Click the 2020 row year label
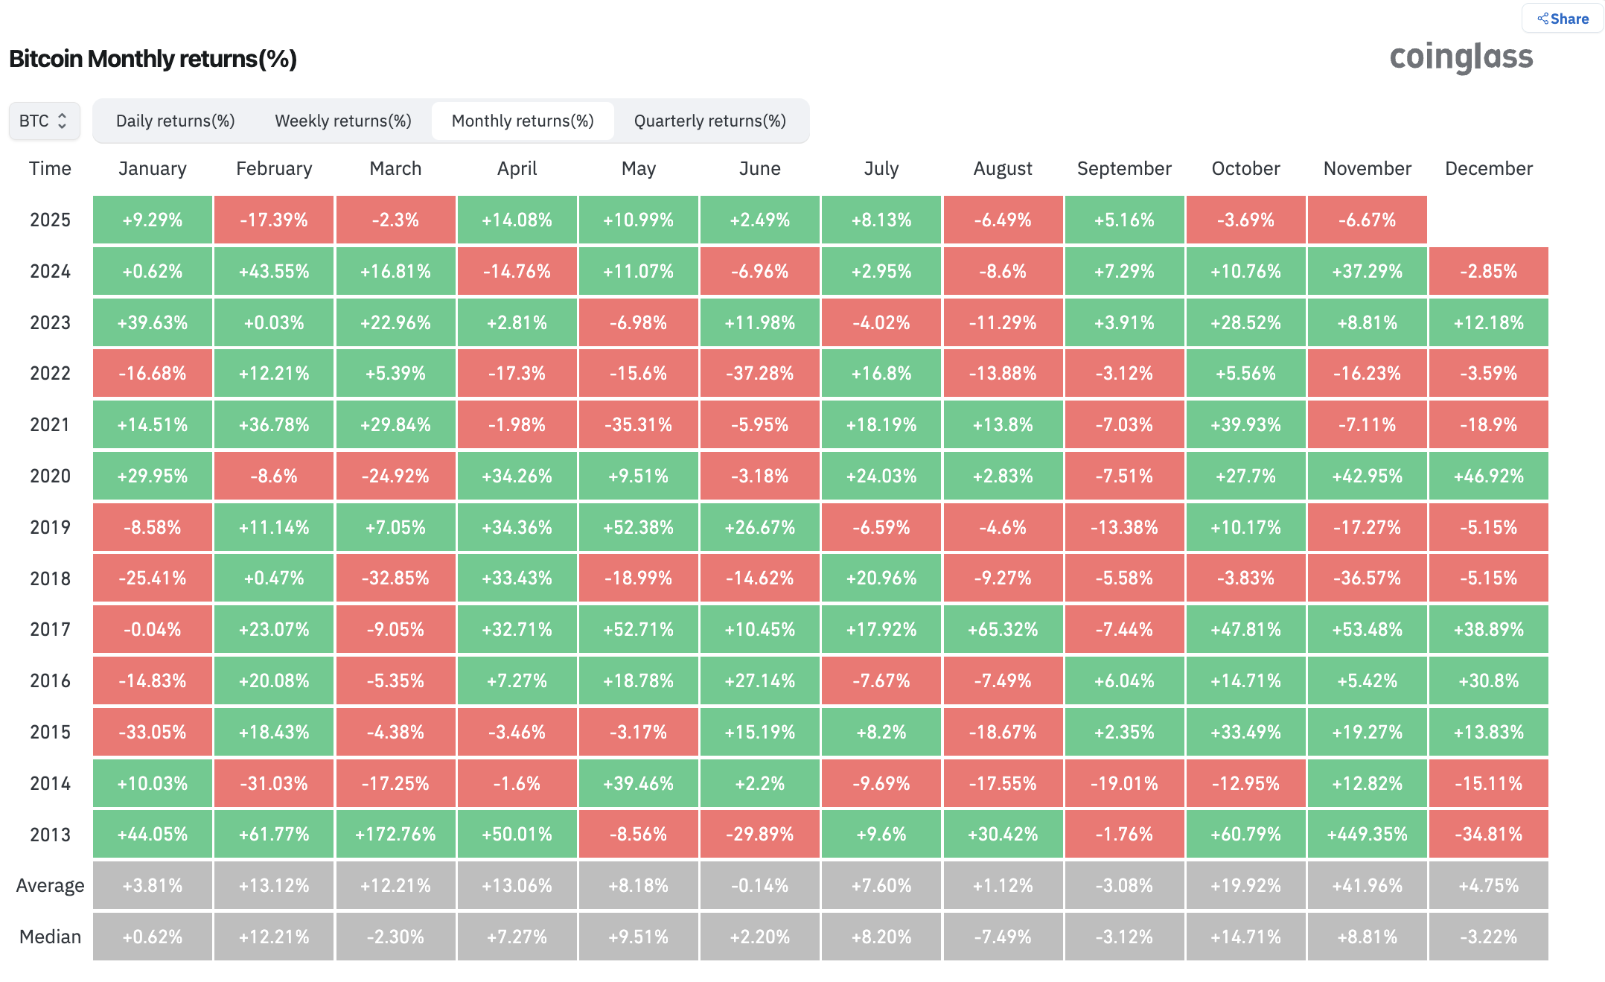 click(50, 476)
